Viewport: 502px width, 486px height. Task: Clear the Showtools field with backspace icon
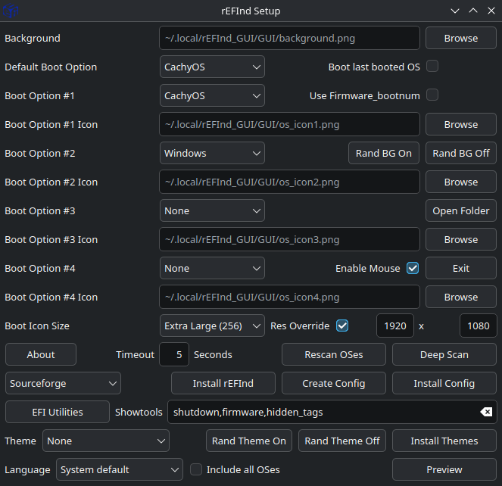[486, 412]
